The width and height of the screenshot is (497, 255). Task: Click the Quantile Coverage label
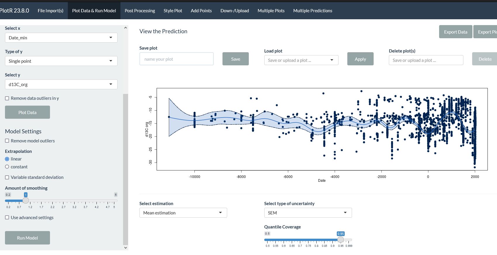coord(282,227)
